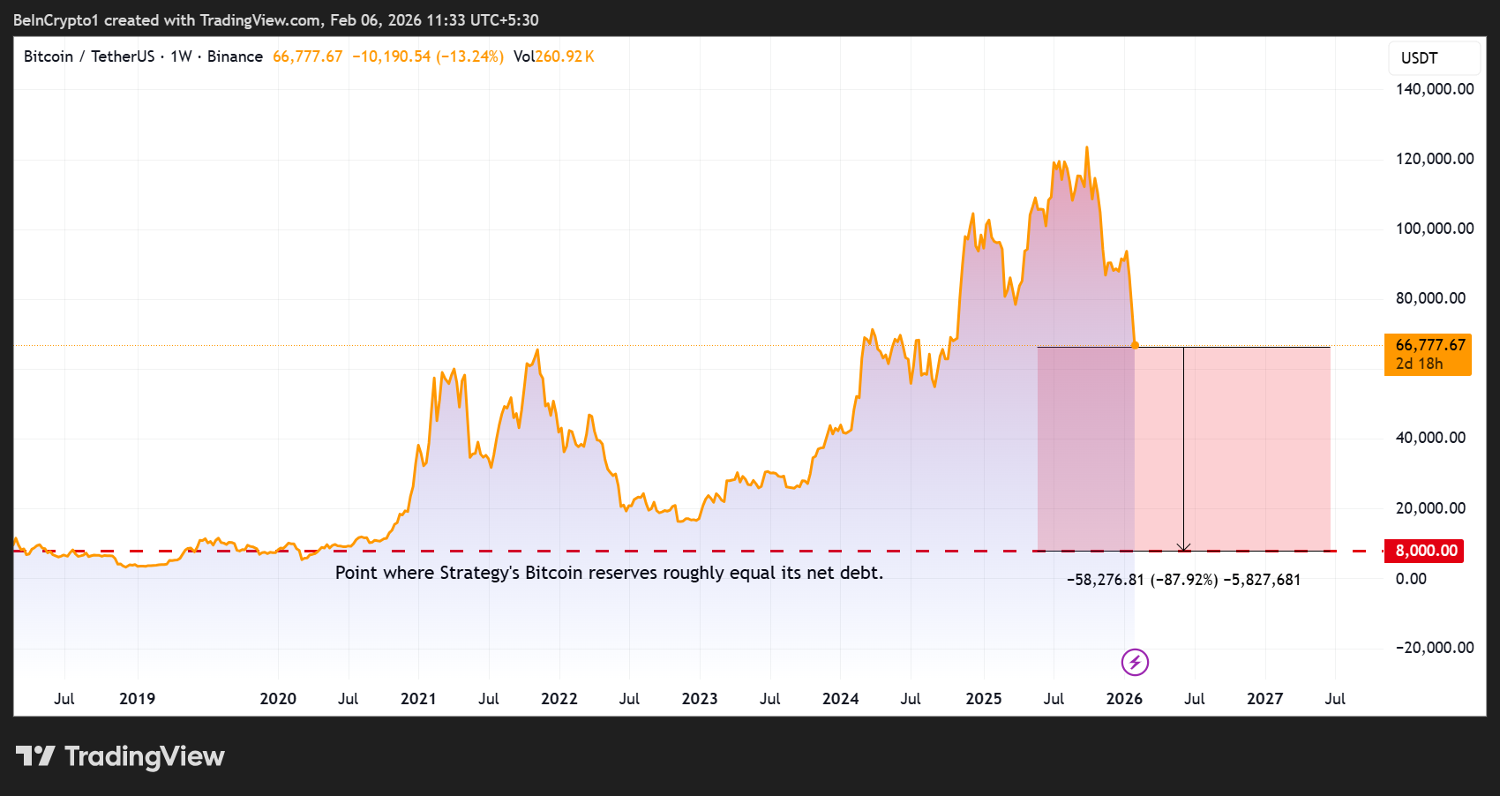The height and width of the screenshot is (796, 1500).
Task: Open the price change dropdown showing -13.24%
Action: (428, 56)
